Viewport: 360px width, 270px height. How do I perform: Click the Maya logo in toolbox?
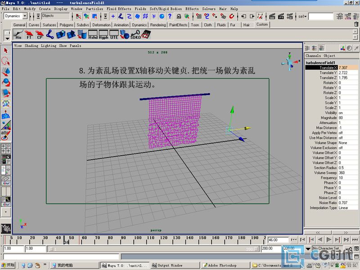[x=6, y=228]
